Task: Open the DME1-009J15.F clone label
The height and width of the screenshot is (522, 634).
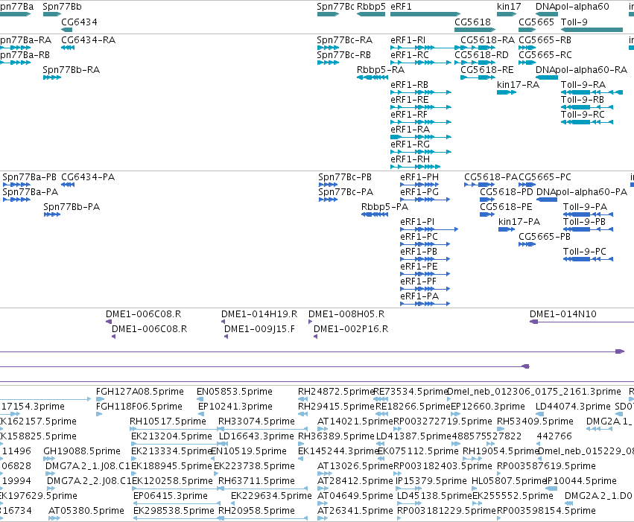Action: click(259, 329)
